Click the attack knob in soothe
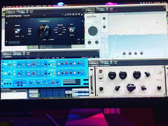This screenshot has width=168, height=126. (104, 18)
